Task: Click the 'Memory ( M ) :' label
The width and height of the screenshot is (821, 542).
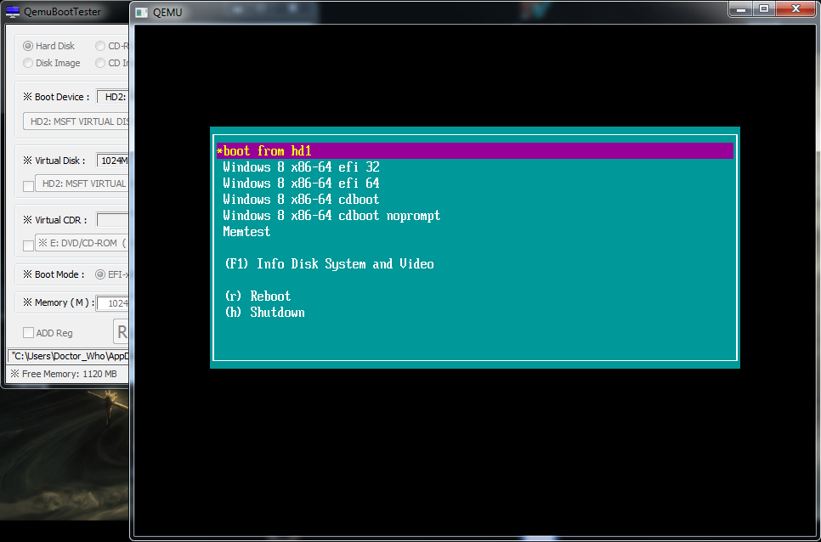Action: coord(59,303)
